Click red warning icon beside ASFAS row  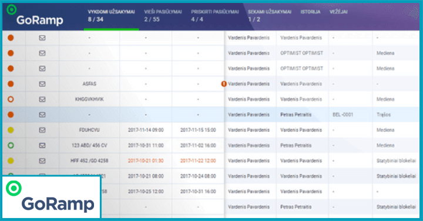224,84
